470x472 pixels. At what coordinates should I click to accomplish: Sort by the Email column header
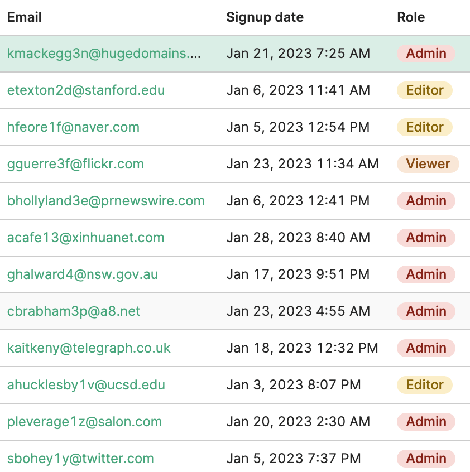(x=25, y=17)
